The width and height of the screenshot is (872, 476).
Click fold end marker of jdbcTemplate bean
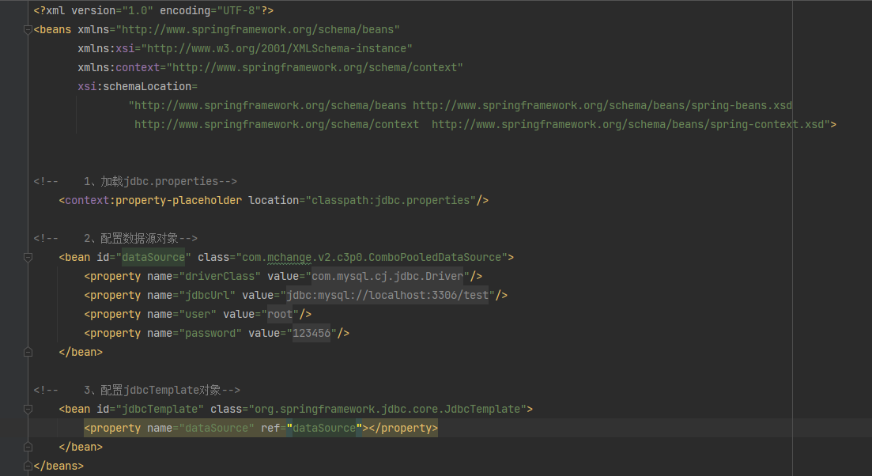pyautogui.click(x=28, y=447)
